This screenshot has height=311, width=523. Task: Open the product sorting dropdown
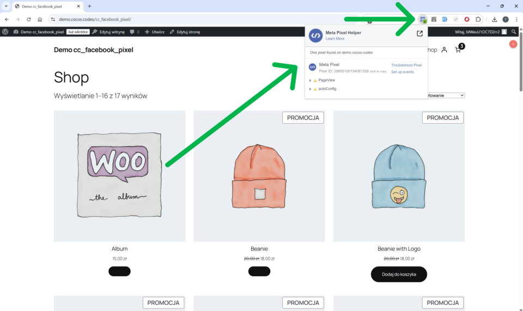coord(446,95)
